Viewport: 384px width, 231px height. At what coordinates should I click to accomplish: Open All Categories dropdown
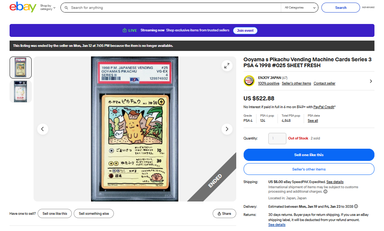pos(300,8)
